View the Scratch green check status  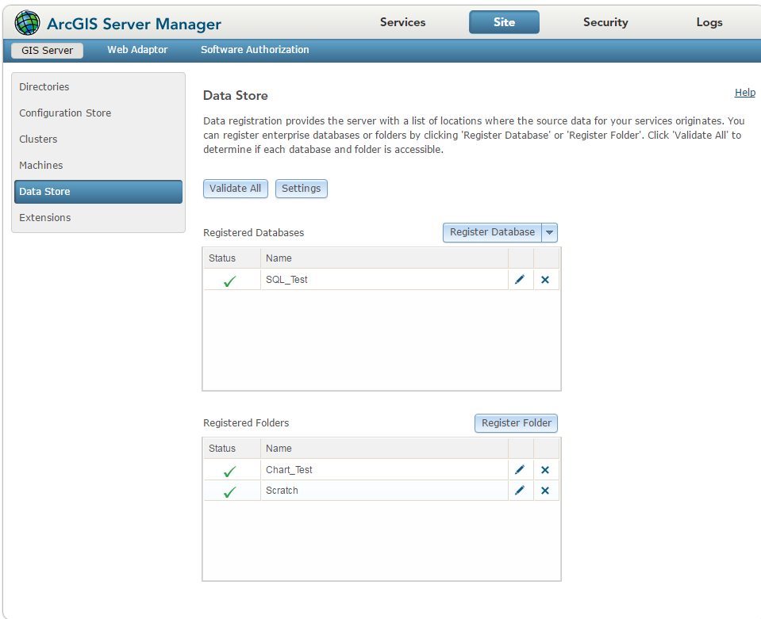tap(230, 491)
